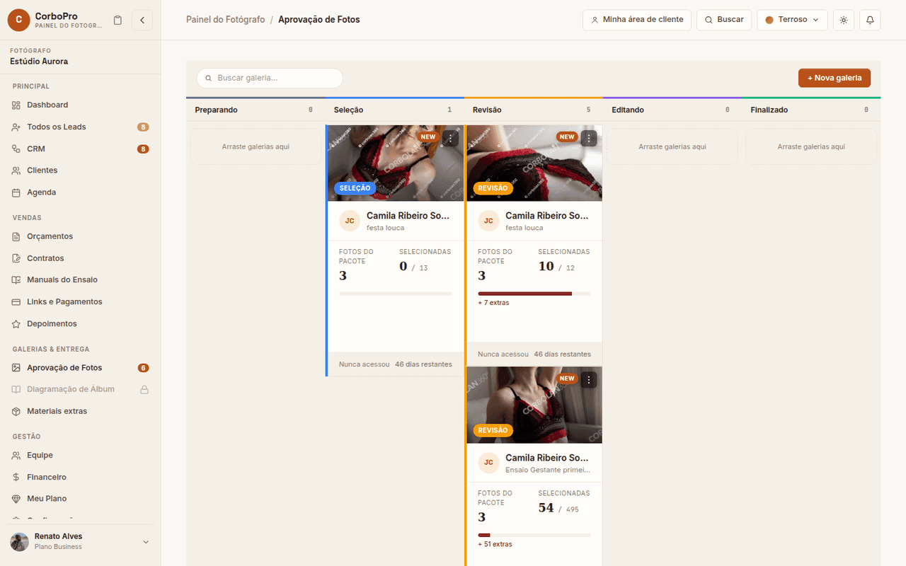Click the progress bar showing 54 / 495 selecionadas
Screen dimensions: 906x566
tap(534, 536)
